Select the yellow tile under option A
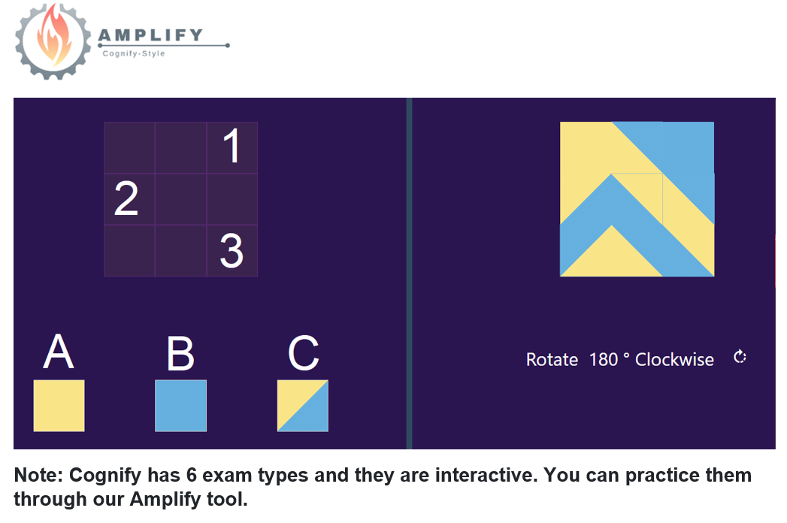 (x=59, y=406)
